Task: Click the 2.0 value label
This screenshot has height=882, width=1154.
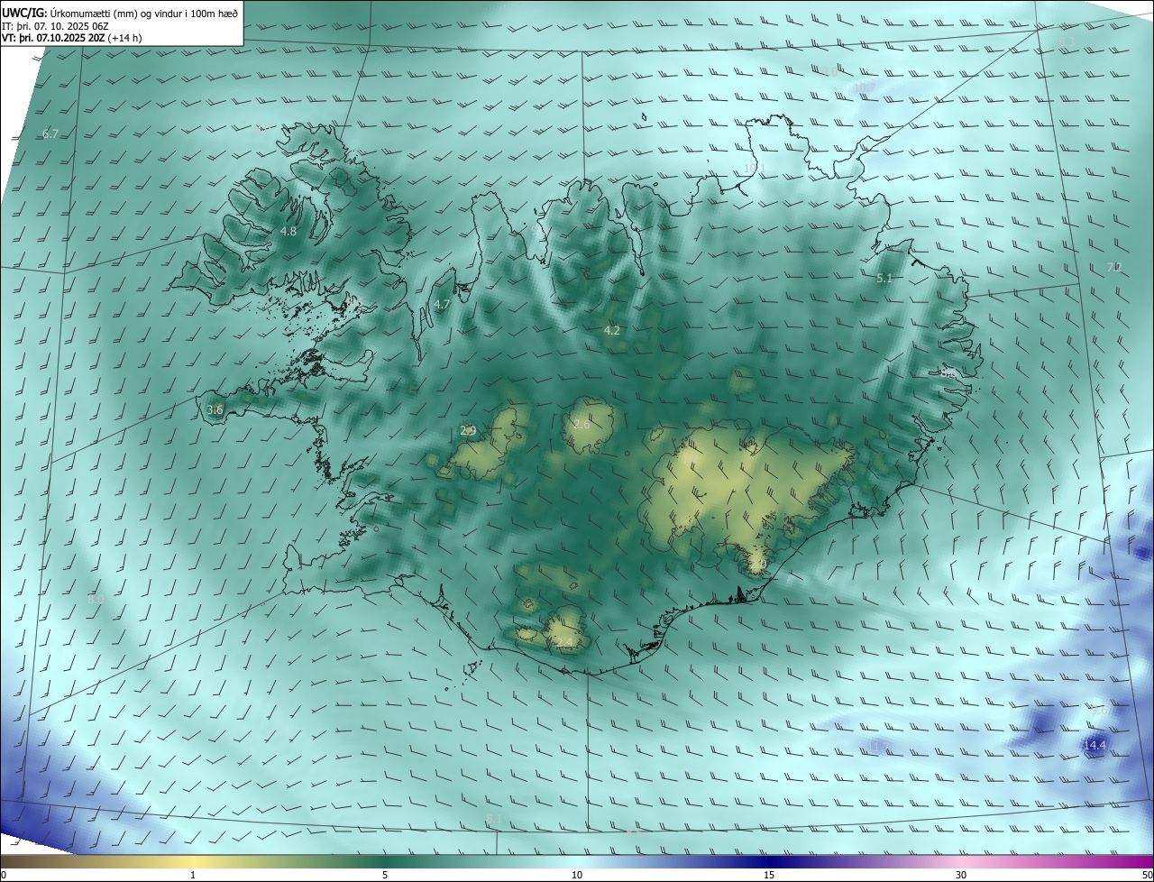Action: pyautogui.click(x=758, y=565)
